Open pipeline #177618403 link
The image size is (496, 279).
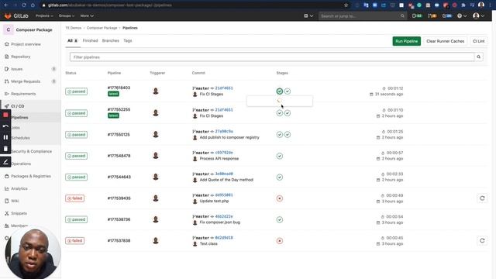[x=119, y=88]
